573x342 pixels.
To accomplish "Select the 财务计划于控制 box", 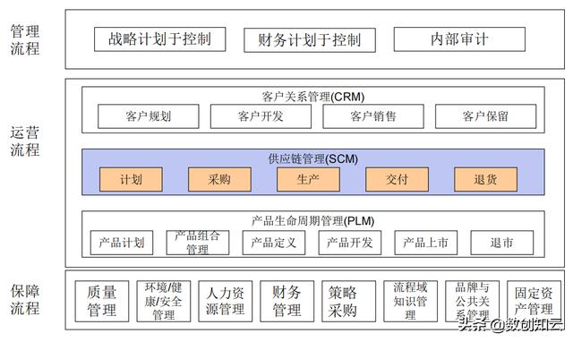I will point(310,40).
